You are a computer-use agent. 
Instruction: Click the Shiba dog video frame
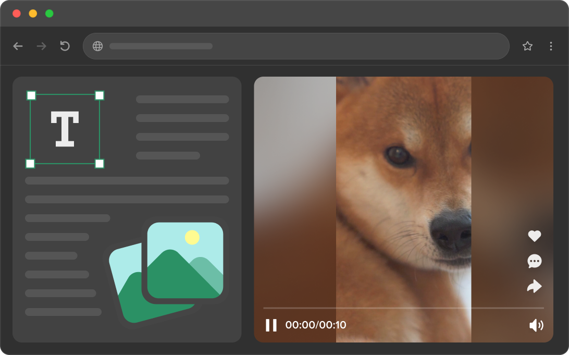[403, 182]
